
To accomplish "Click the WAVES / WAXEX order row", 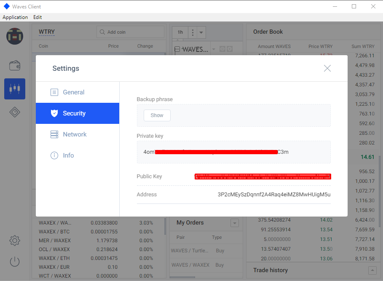I will [206, 265].
